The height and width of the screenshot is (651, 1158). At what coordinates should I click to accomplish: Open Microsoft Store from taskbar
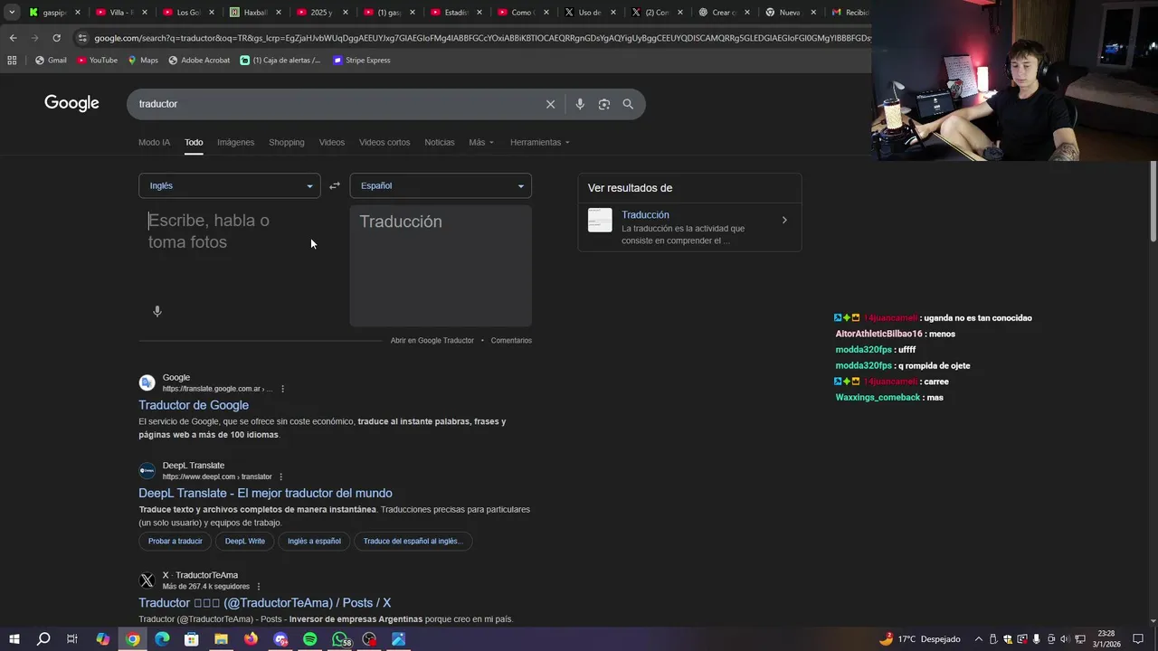pyautogui.click(x=192, y=639)
